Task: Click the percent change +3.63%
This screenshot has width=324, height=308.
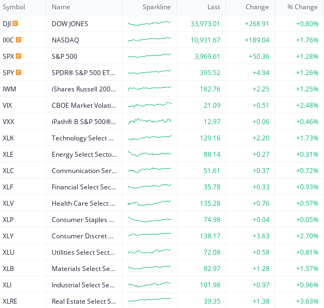Action: coord(307,301)
